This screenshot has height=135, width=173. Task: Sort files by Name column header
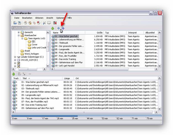[x=68, y=33]
